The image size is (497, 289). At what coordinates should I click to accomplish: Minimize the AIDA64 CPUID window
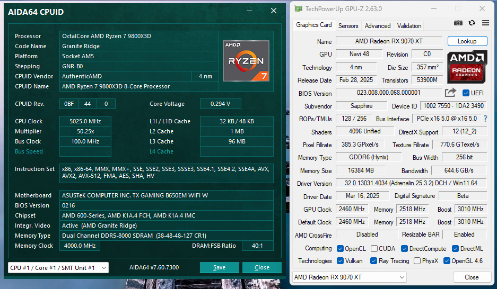pos(249,11)
